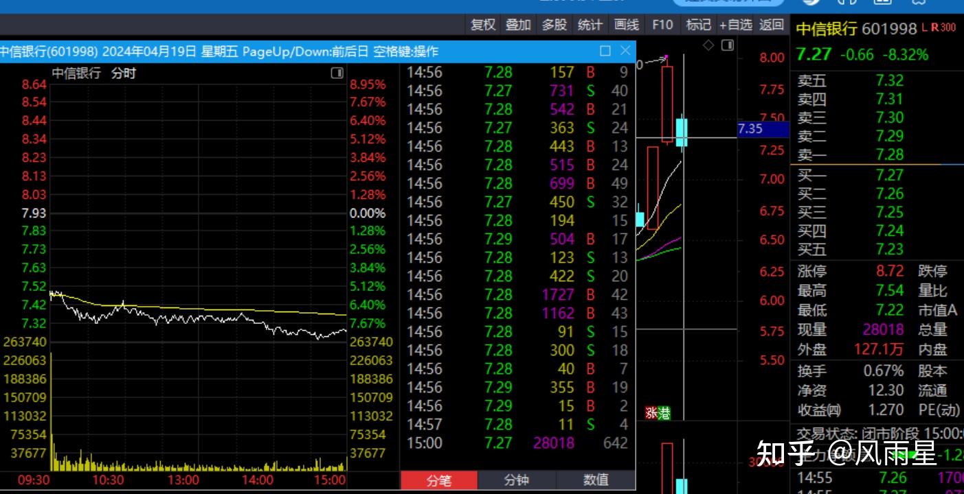
Task: Open 多股 multi-stock view
Action: point(554,25)
